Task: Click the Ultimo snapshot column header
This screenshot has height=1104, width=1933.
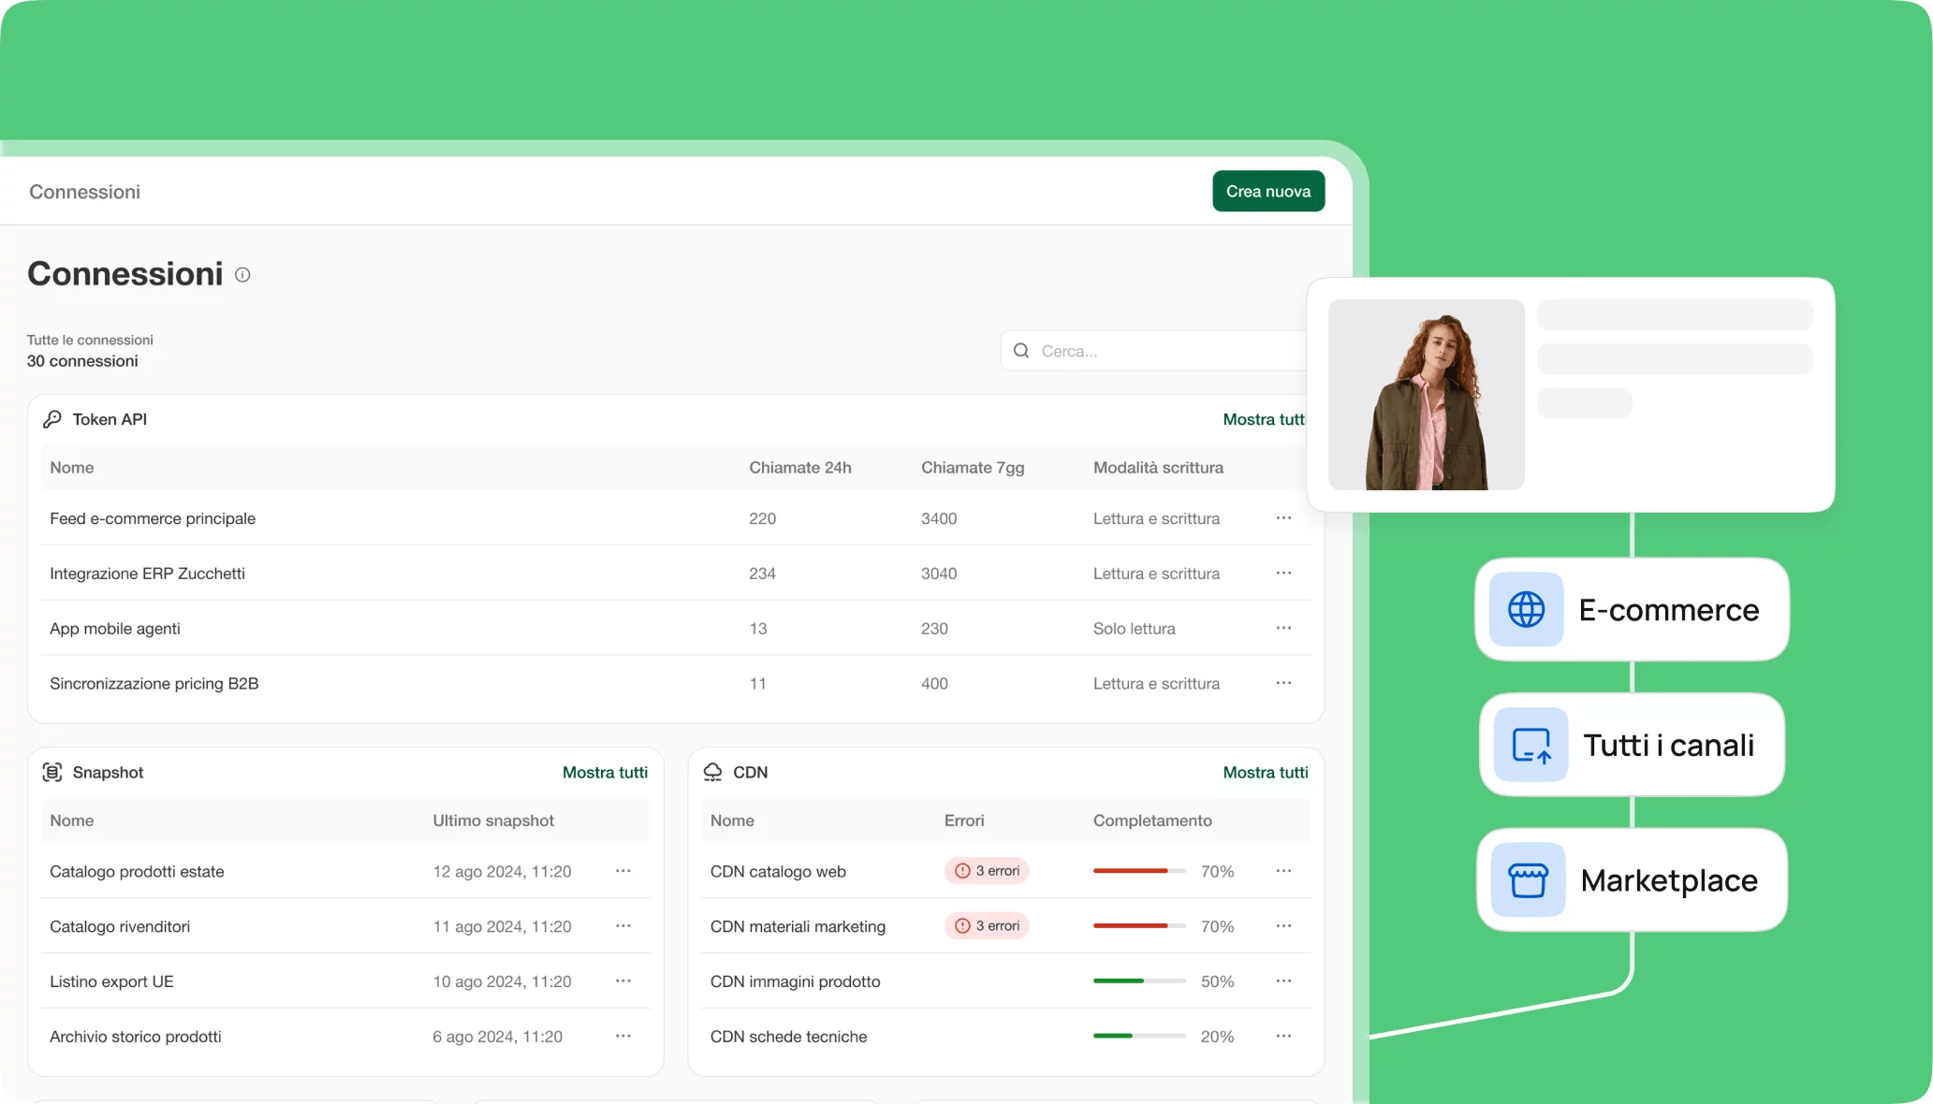Action: pyautogui.click(x=493, y=821)
